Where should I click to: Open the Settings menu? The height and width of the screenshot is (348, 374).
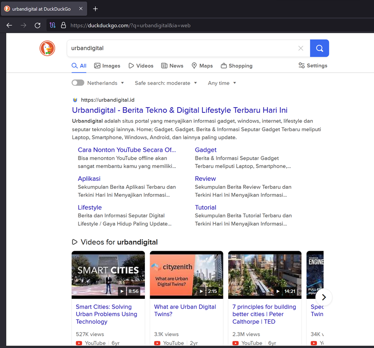313,66
